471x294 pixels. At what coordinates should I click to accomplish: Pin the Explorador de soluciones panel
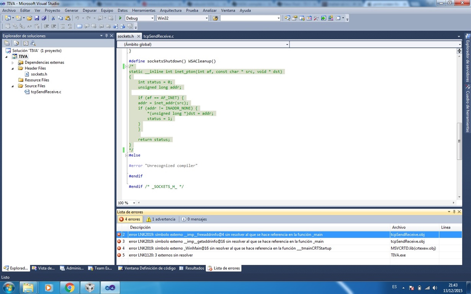point(106,36)
